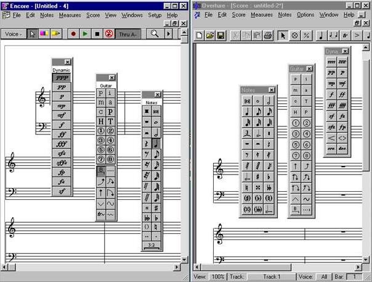Select quarter rest in Encore Notes palette
The image size is (372, 282).
tap(147, 144)
